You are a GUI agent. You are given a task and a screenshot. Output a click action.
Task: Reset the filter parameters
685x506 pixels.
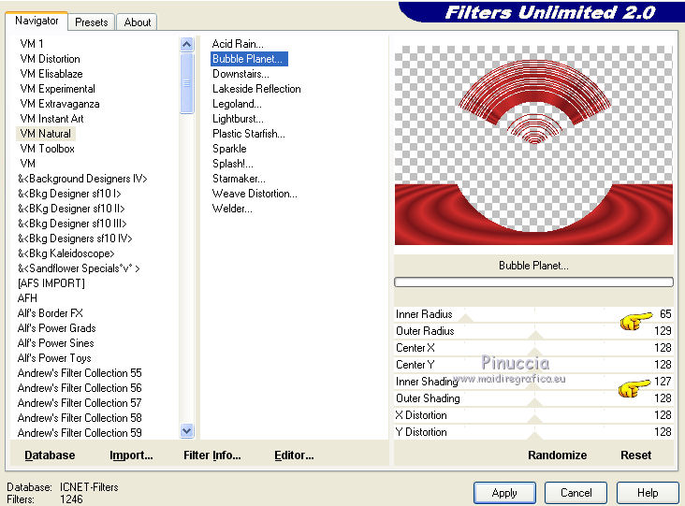pyautogui.click(x=635, y=455)
